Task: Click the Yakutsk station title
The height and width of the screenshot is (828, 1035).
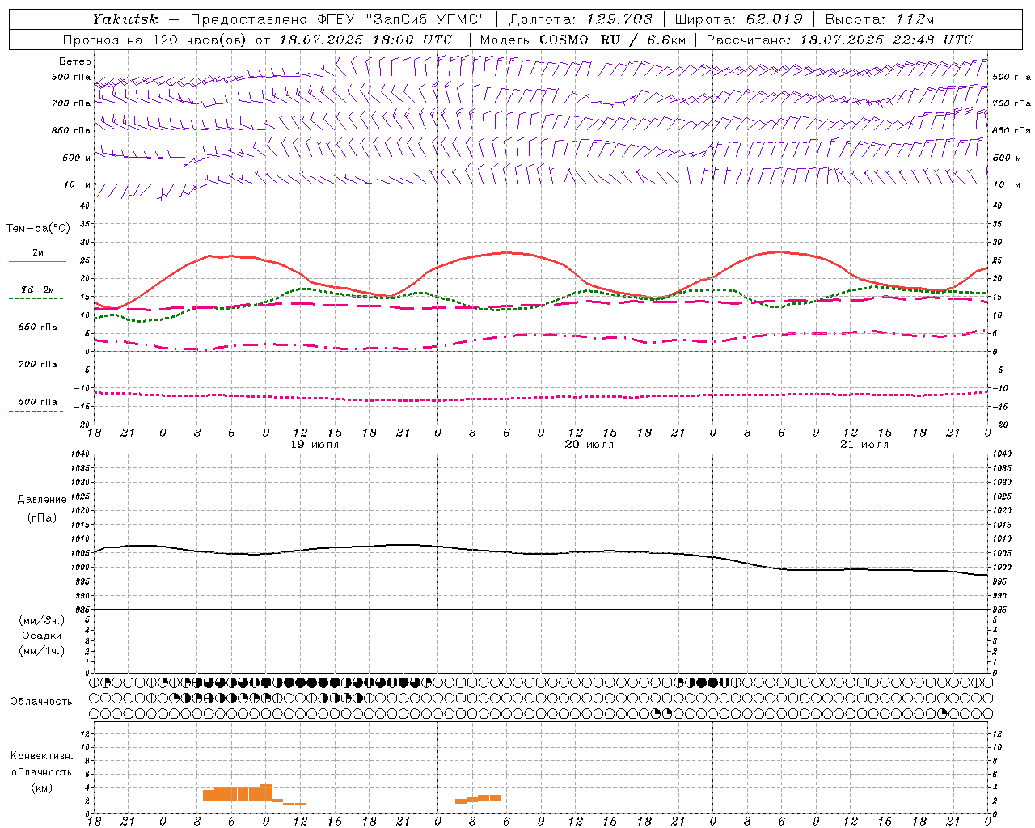Action: pyautogui.click(x=125, y=19)
